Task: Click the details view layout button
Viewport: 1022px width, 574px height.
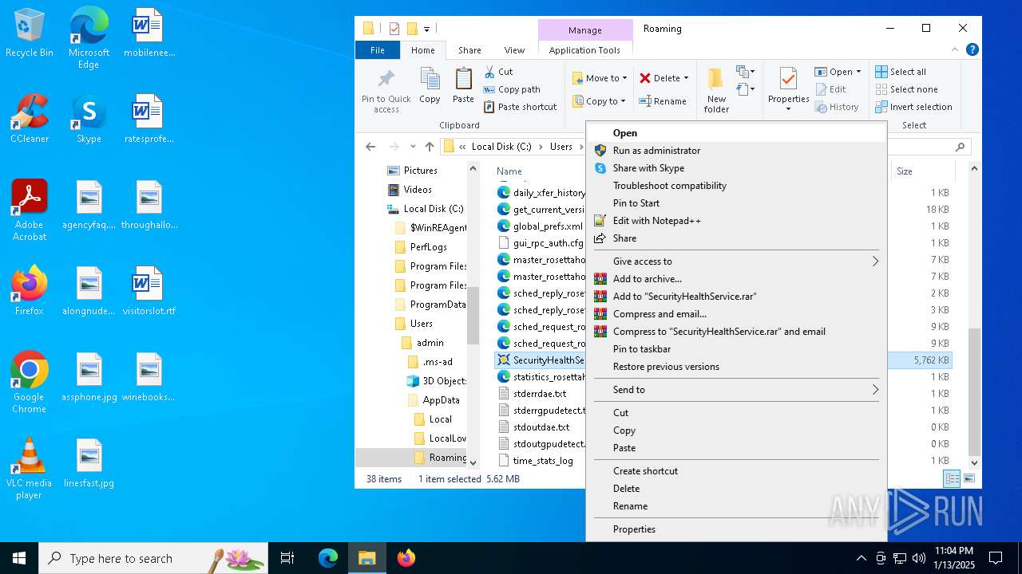Action: click(952, 478)
